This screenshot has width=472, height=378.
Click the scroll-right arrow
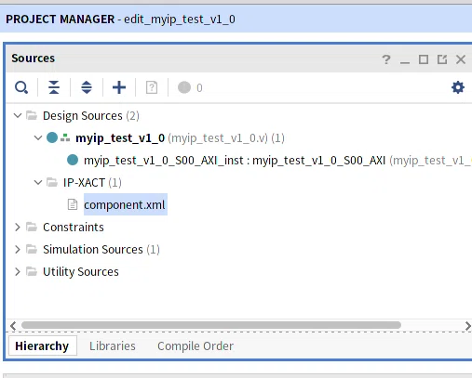[x=467, y=326]
